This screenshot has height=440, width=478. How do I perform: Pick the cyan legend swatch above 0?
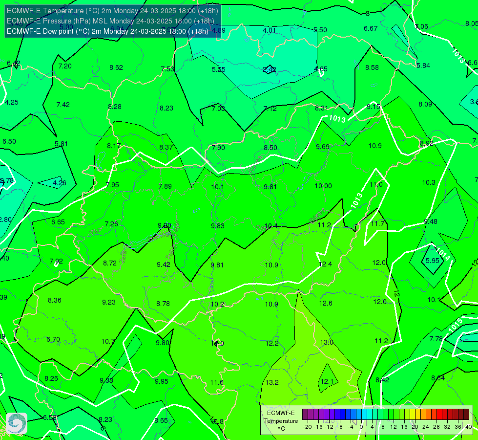(x=364, y=415)
